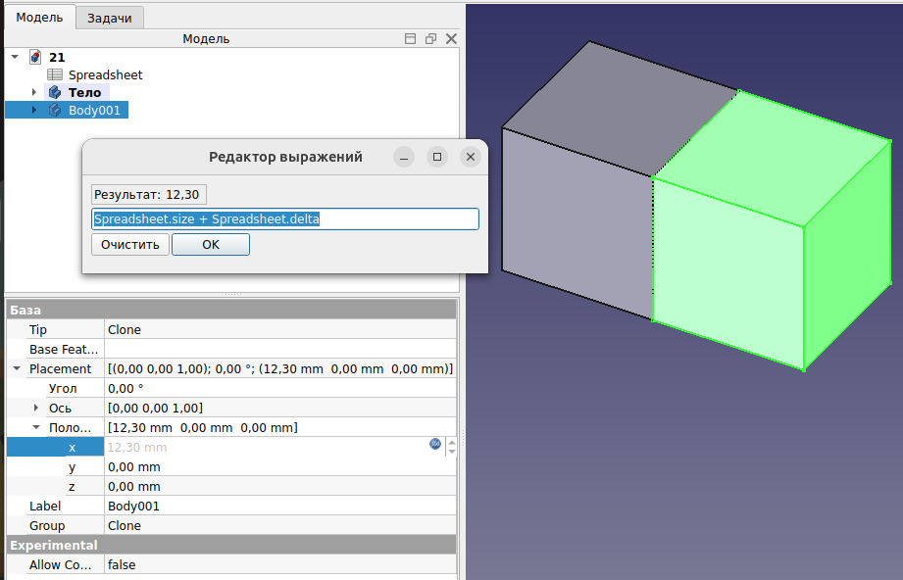The image size is (903, 580).
Task: Switch to the Модель tab
Action: 39,18
